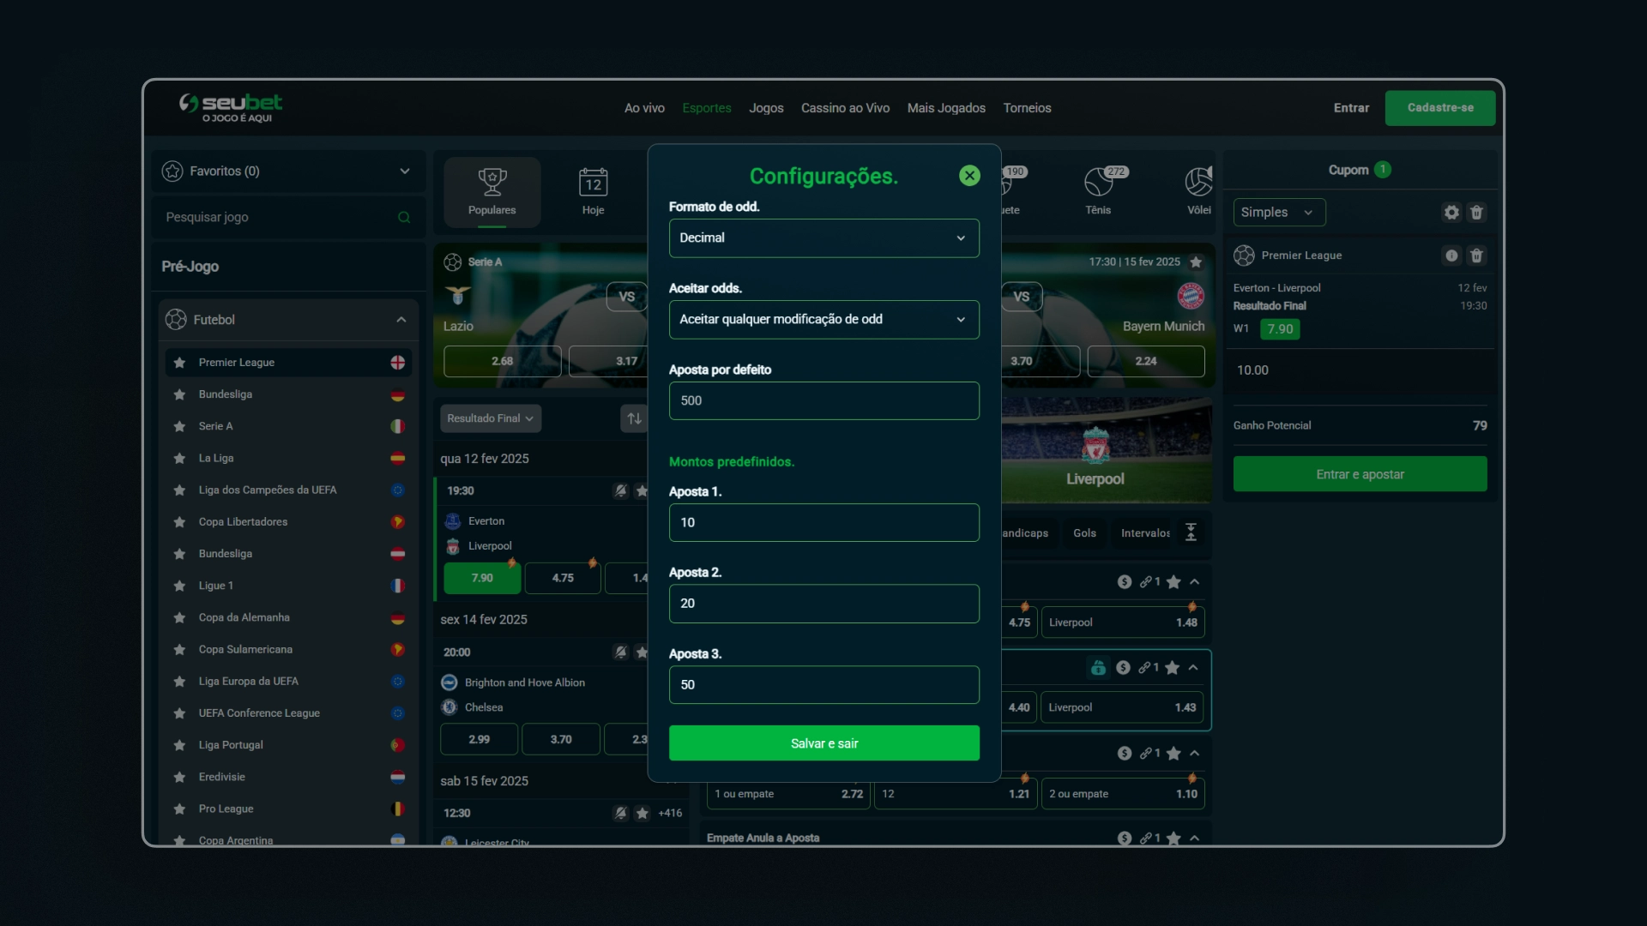Click the settings gear icon in Cupom panel
1647x926 pixels.
pyautogui.click(x=1451, y=213)
